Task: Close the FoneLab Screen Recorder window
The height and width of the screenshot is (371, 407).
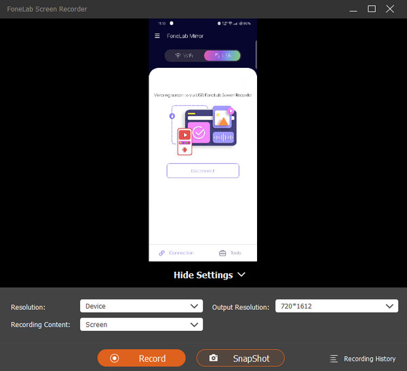Action: 390,9
